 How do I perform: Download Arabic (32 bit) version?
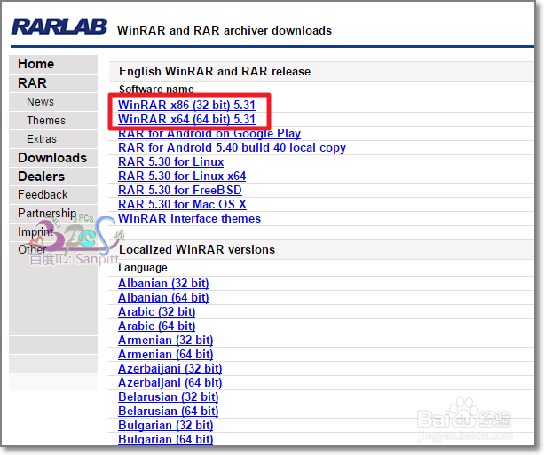(x=157, y=312)
